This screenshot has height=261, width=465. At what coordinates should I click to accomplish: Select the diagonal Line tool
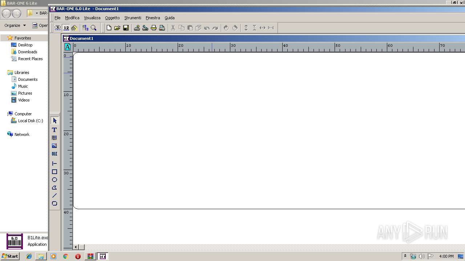point(54,195)
